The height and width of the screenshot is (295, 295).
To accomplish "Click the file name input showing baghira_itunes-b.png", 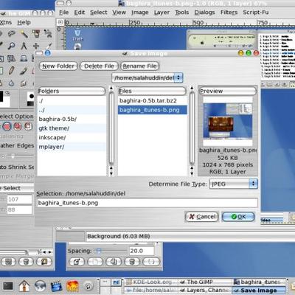I will point(147,203).
